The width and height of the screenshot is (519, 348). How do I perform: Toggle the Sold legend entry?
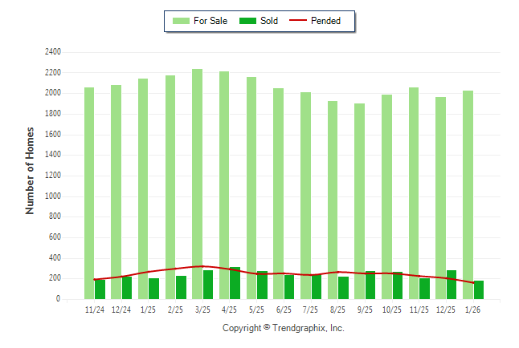coord(269,21)
